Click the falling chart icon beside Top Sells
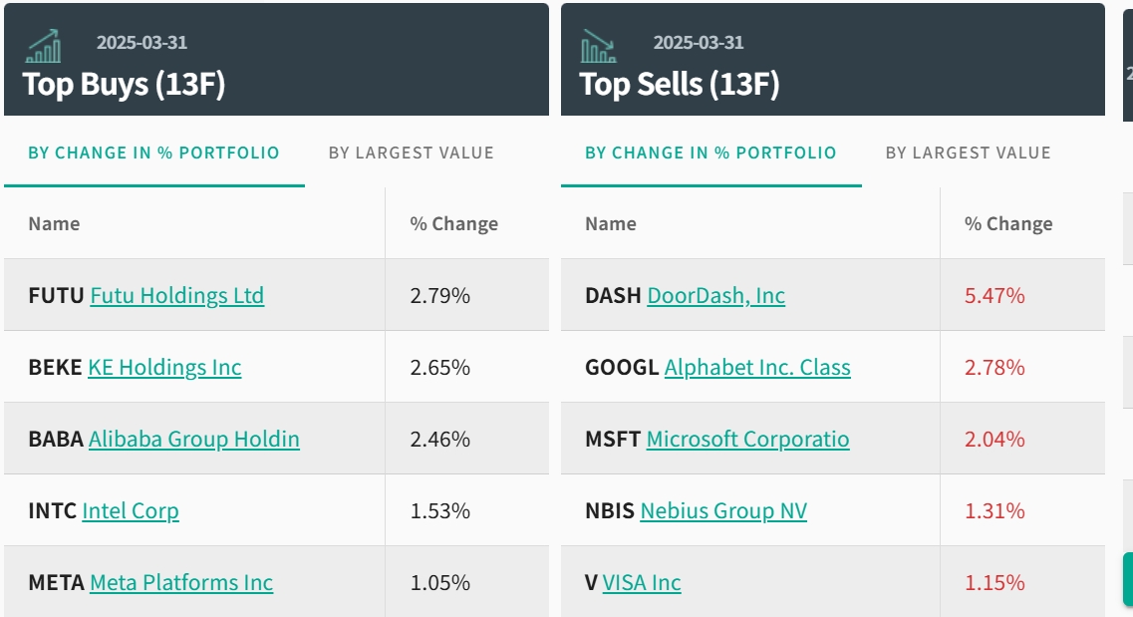The image size is (1133, 617). pos(599,46)
